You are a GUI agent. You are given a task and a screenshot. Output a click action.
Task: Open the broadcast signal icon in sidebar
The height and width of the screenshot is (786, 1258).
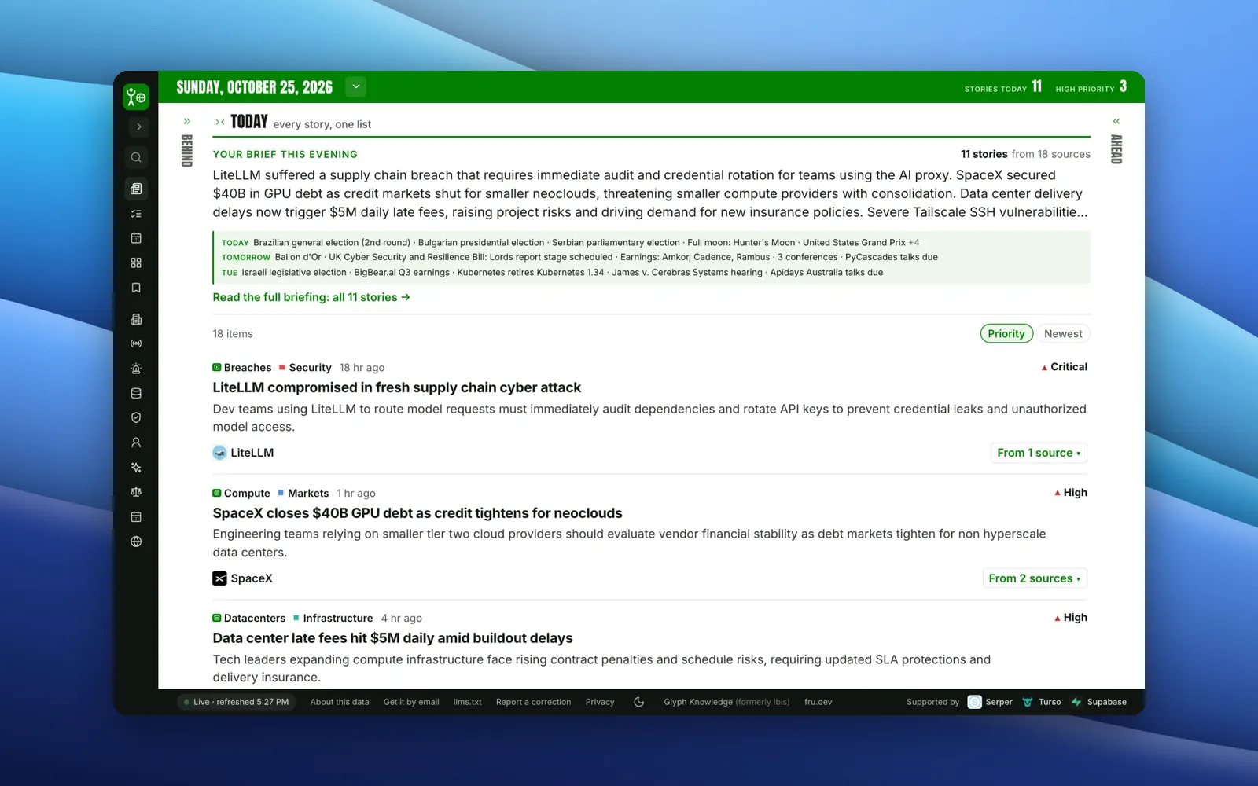point(136,343)
